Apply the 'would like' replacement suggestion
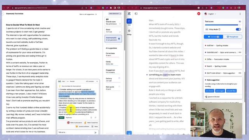The height and width of the screenshot is (140, 249). [x=231, y=91]
